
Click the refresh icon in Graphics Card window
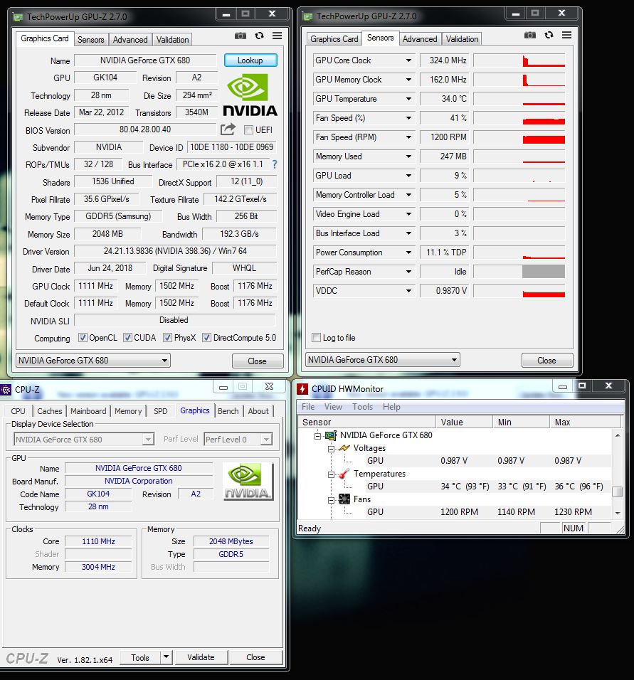click(260, 36)
